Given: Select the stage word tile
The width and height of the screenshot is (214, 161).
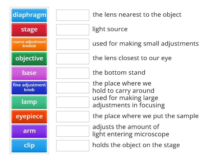Looking at the screenshot, I should (x=29, y=30).
